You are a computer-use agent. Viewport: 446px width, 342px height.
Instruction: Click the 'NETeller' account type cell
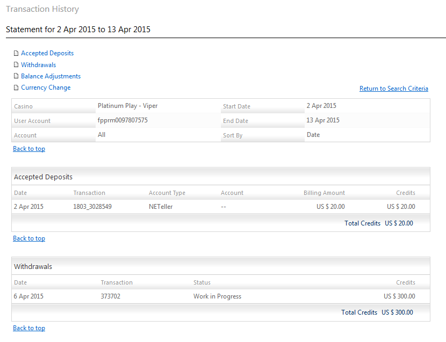tap(161, 207)
